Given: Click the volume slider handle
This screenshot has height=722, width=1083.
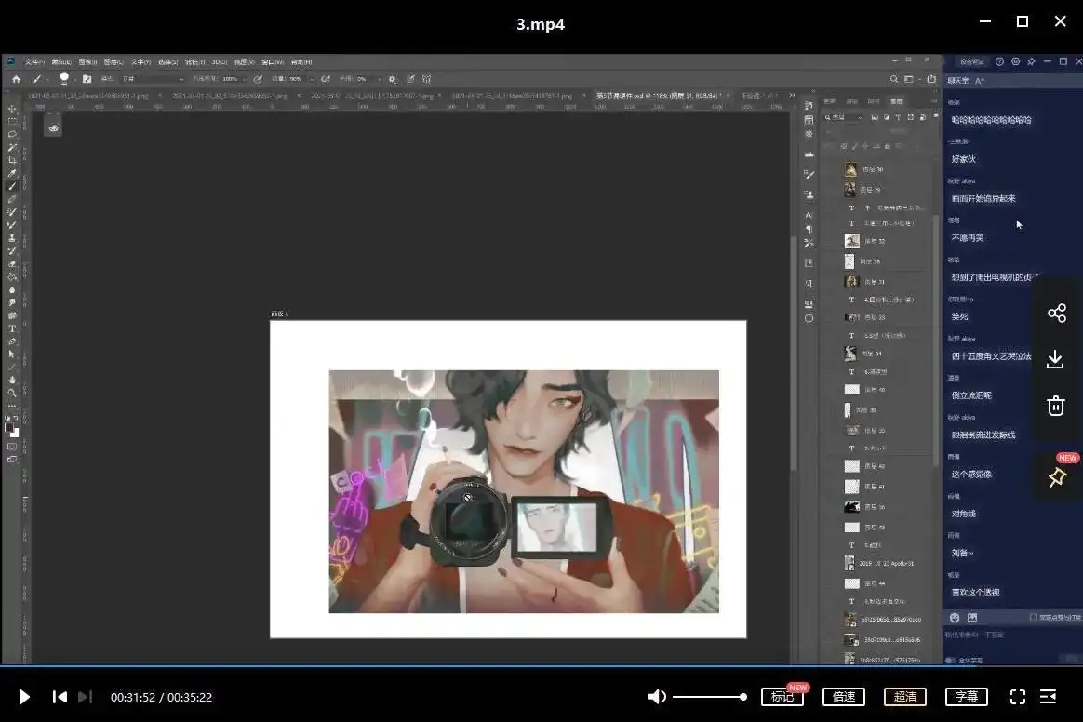Looking at the screenshot, I should pos(742,697).
